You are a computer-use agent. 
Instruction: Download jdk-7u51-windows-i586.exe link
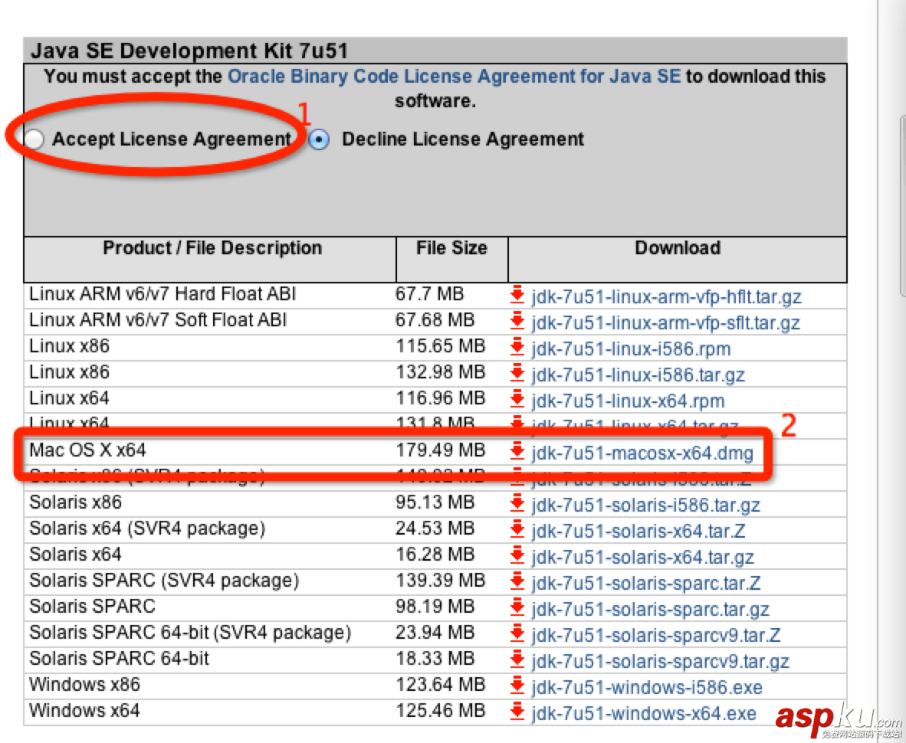click(x=647, y=687)
